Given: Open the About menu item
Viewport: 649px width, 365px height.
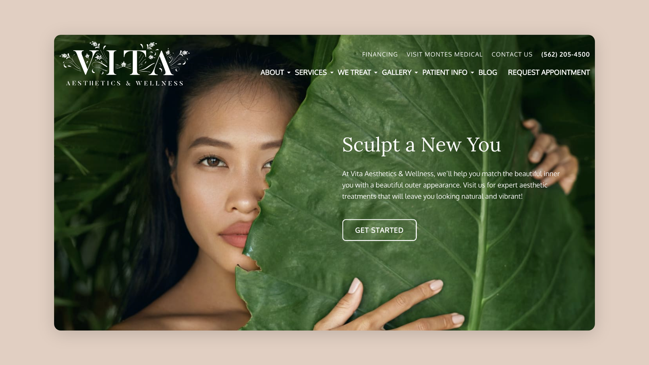Looking at the screenshot, I should tap(272, 72).
